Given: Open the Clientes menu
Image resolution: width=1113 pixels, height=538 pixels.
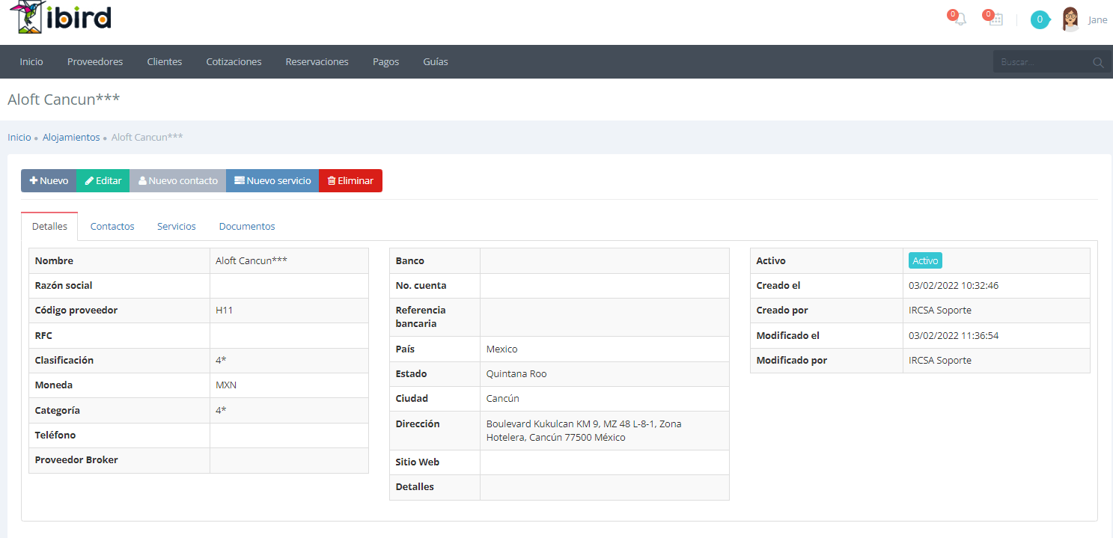Looking at the screenshot, I should (165, 61).
